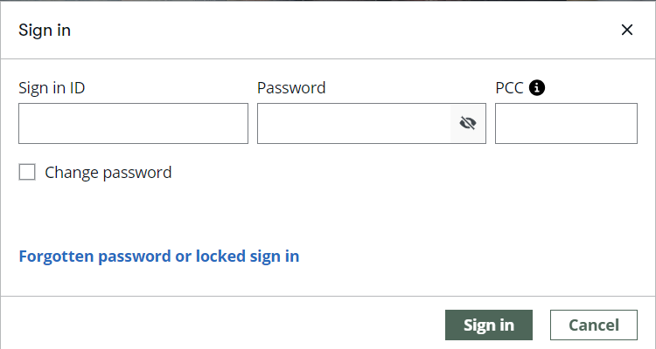Click the Sign in ID field label
This screenshot has height=349, width=656.
[52, 87]
